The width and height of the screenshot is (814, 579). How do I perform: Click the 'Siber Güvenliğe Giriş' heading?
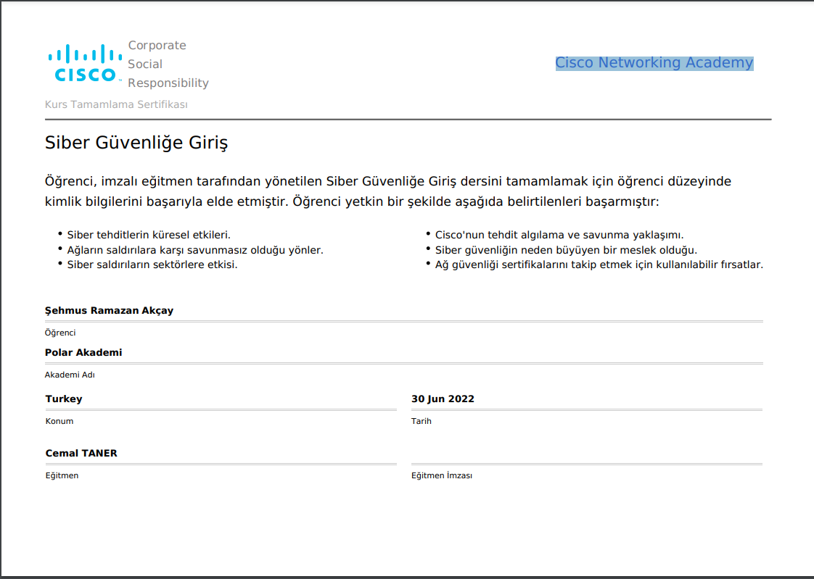point(136,143)
